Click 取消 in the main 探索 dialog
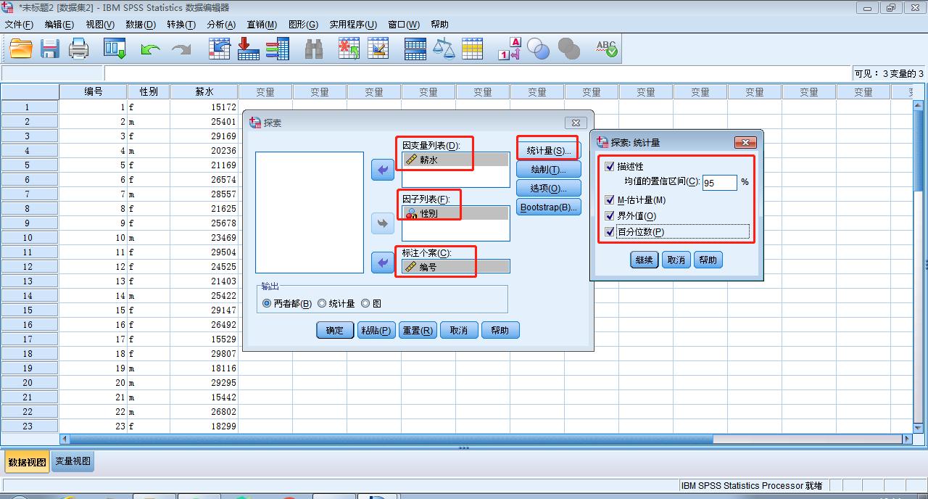The width and height of the screenshot is (928, 499). (x=459, y=330)
